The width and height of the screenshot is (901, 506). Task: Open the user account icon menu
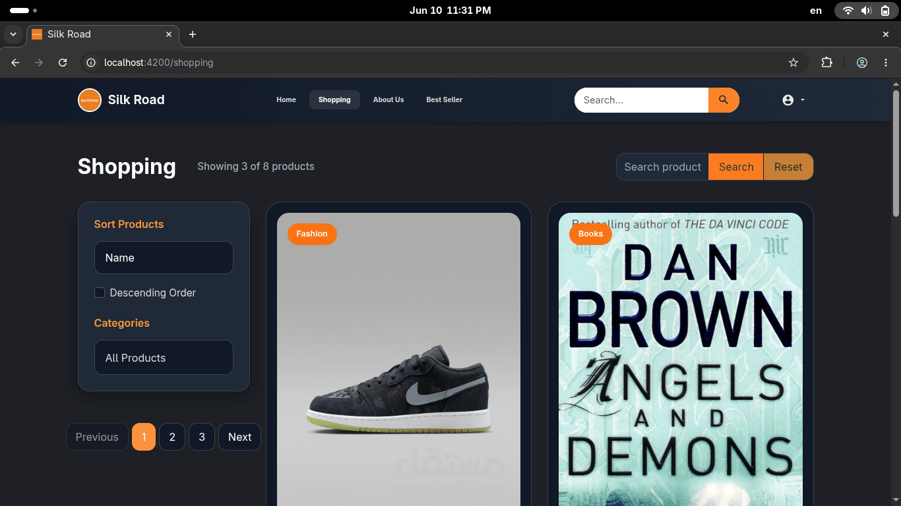(788, 100)
